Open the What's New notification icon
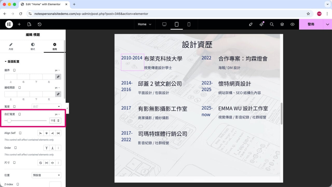 click(x=261, y=24)
